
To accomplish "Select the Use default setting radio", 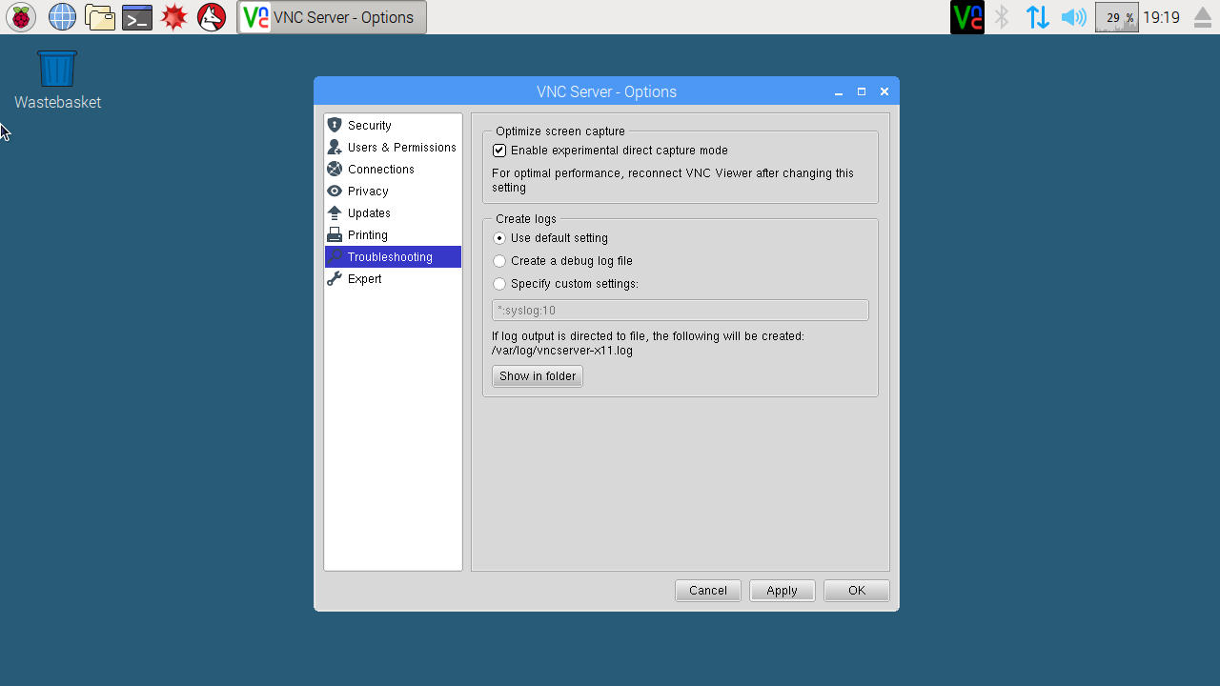I will 499,238.
